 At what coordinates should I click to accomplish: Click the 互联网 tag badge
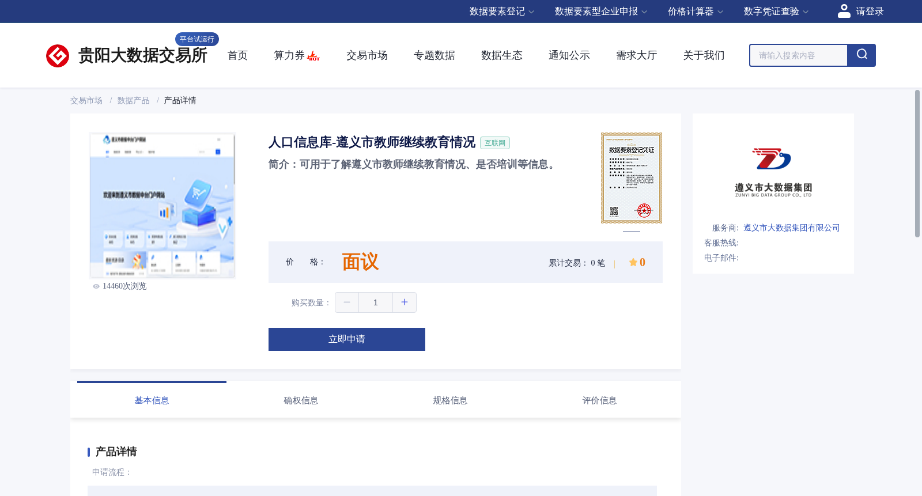(x=495, y=143)
